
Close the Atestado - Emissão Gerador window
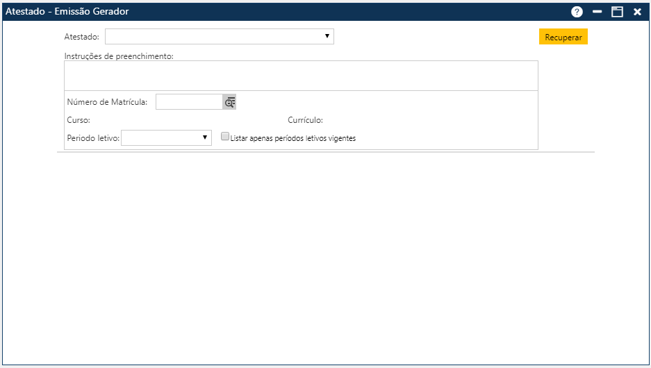(637, 12)
